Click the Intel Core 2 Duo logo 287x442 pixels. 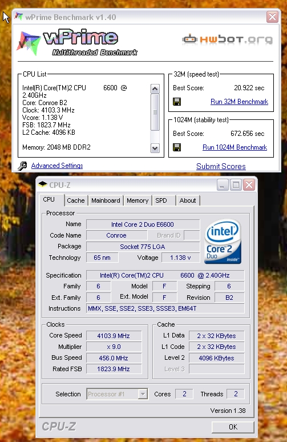click(223, 242)
